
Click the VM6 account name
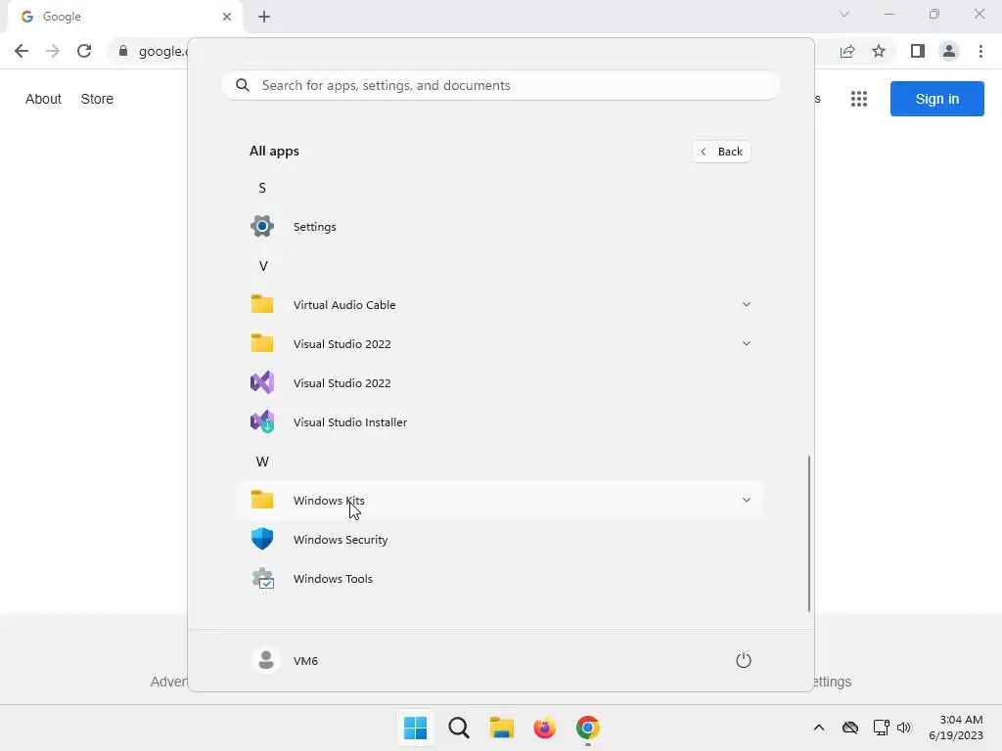pyautogui.click(x=305, y=660)
